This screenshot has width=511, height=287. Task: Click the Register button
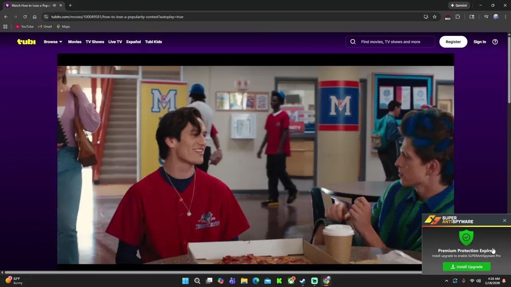coord(453,41)
